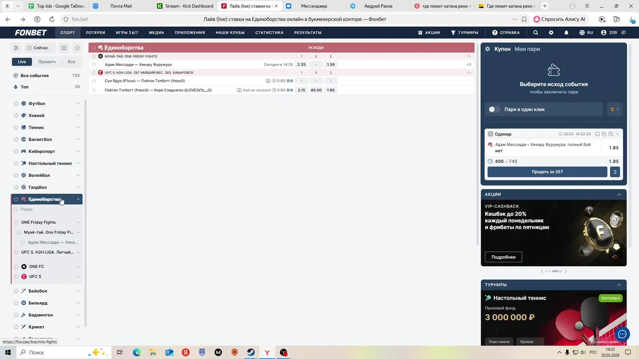Expand the Теннис category chevron

click(x=78, y=128)
